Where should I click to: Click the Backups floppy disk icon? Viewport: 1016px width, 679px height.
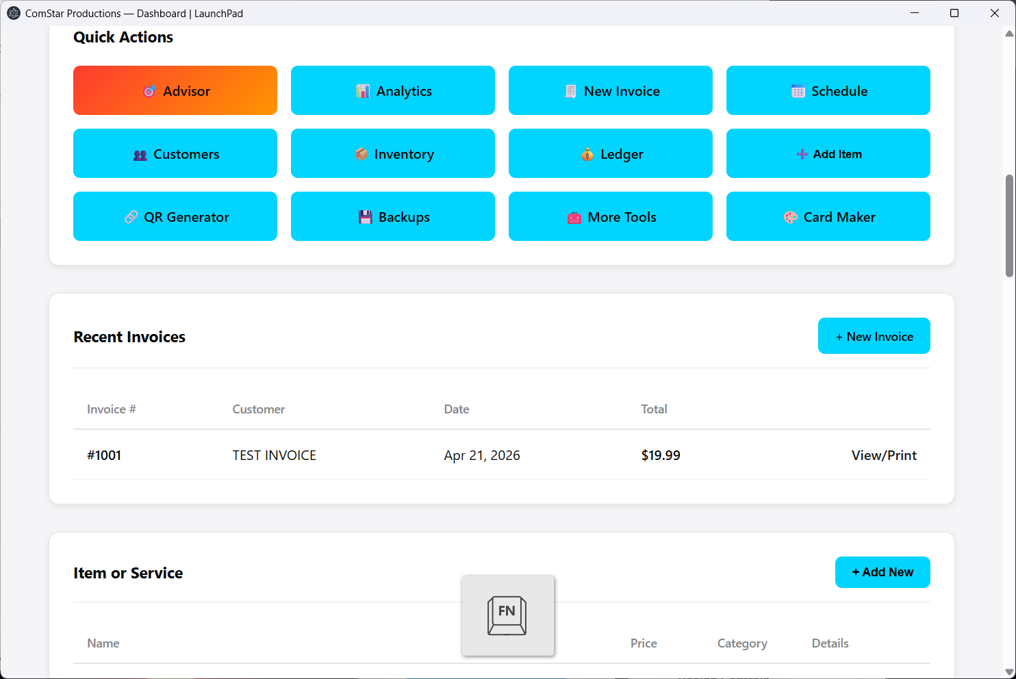[366, 217]
